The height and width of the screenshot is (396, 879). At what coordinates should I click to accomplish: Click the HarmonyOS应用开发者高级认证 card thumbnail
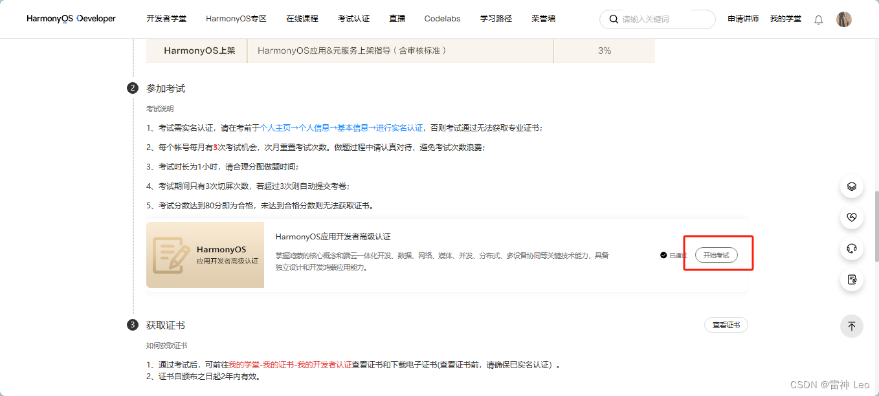pyautogui.click(x=205, y=255)
